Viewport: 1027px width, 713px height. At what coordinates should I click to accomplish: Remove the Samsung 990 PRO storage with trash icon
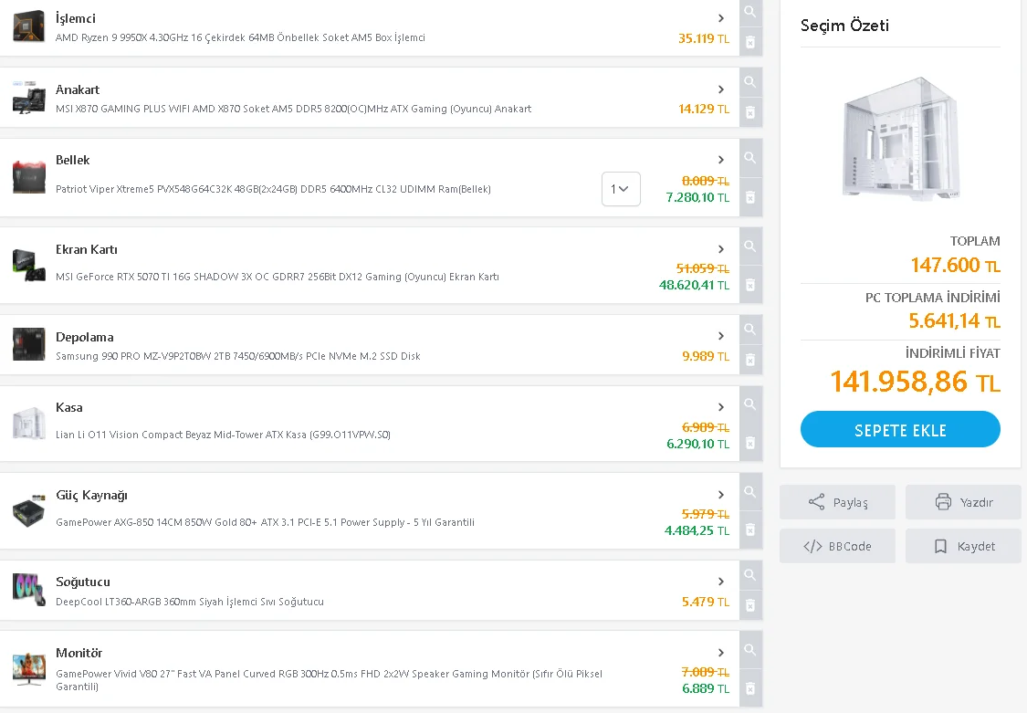[749, 360]
